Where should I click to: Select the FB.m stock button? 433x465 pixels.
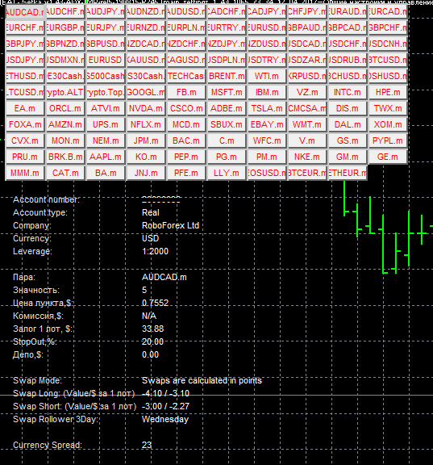pos(186,92)
